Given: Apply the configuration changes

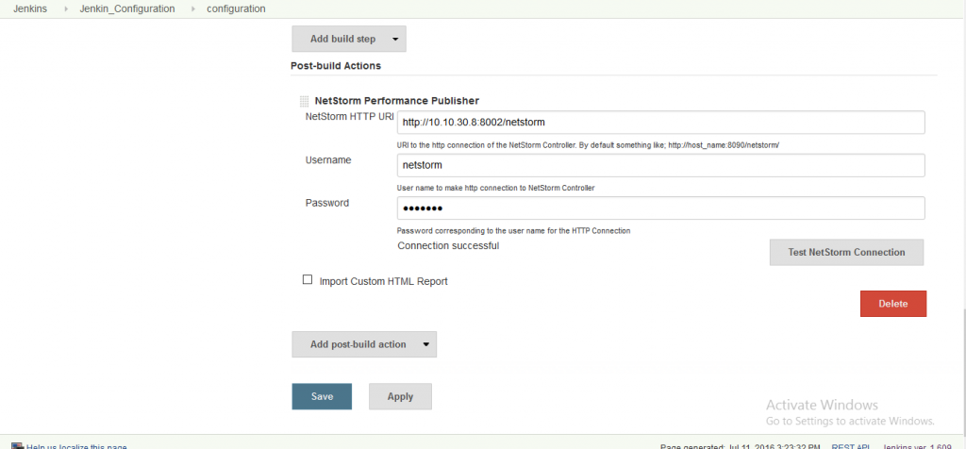Looking at the screenshot, I should click(x=400, y=396).
